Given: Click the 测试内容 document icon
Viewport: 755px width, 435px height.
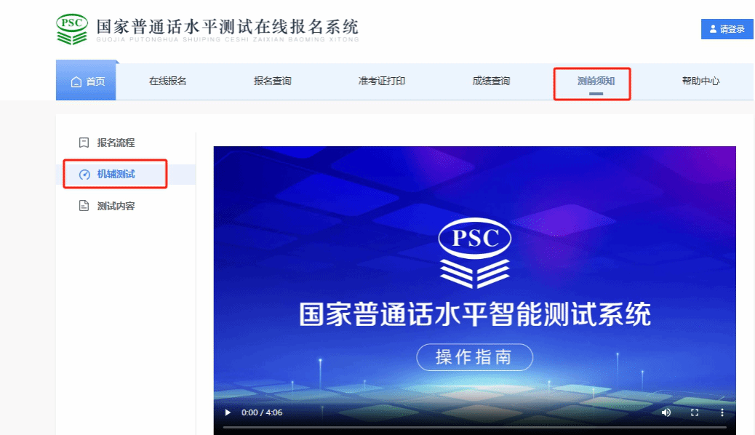Looking at the screenshot, I should (84, 207).
